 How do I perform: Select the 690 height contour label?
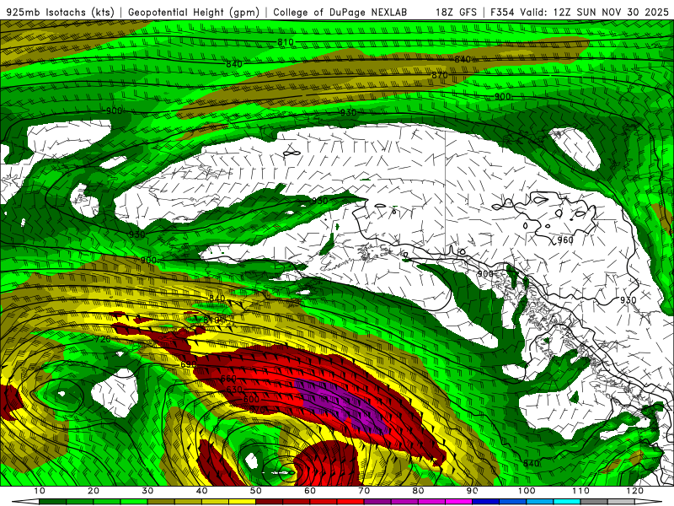coord(188,364)
